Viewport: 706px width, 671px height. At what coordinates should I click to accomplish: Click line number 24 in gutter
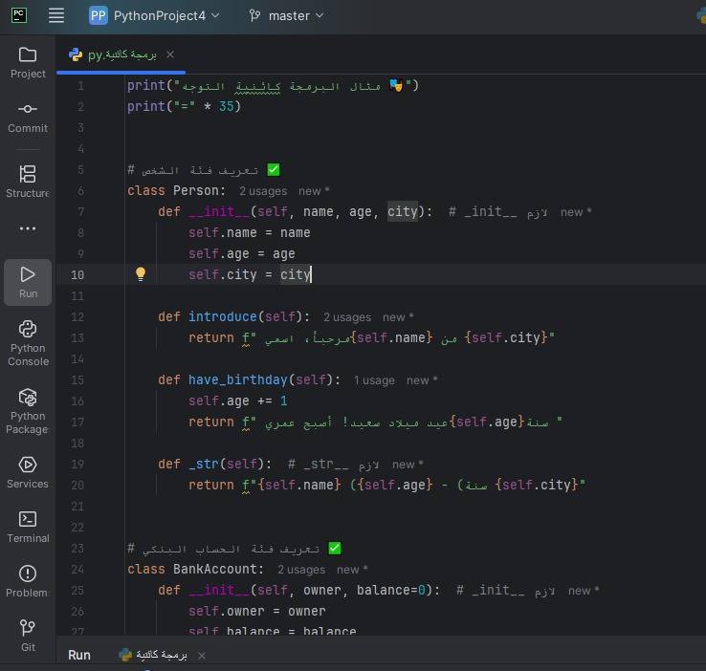pos(77,570)
